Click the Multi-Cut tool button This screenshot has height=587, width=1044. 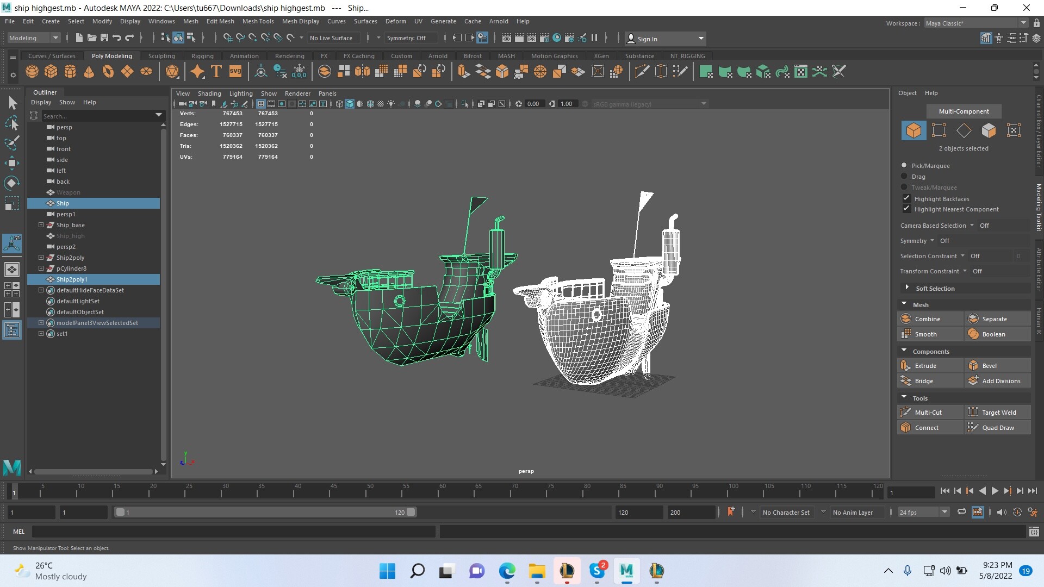928,413
